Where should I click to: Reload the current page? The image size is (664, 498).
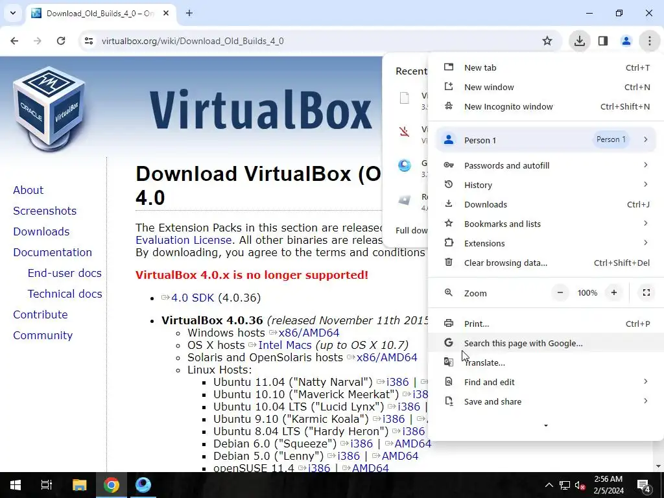tap(61, 41)
